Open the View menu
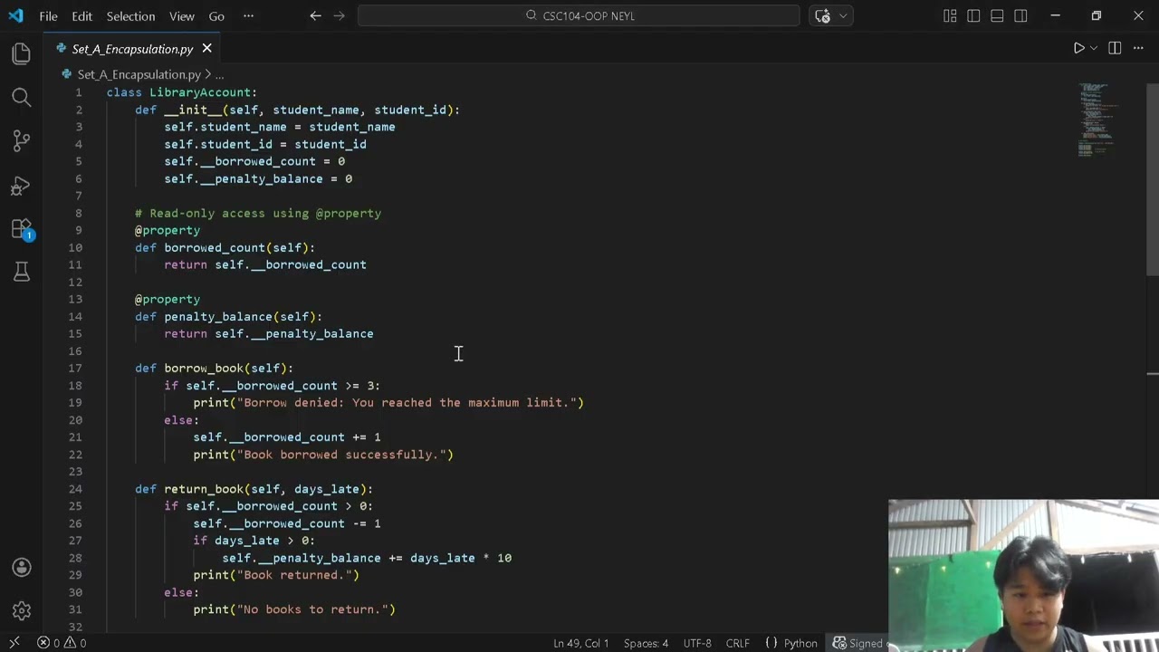 tap(181, 15)
